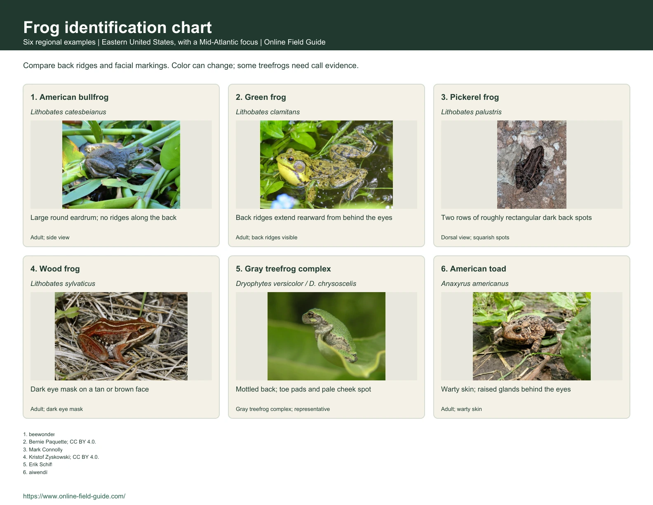The width and height of the screenshot is (653, 505).
Task: Click 'Two rows of roughly rectangular' description
Action: coord(517,218)
